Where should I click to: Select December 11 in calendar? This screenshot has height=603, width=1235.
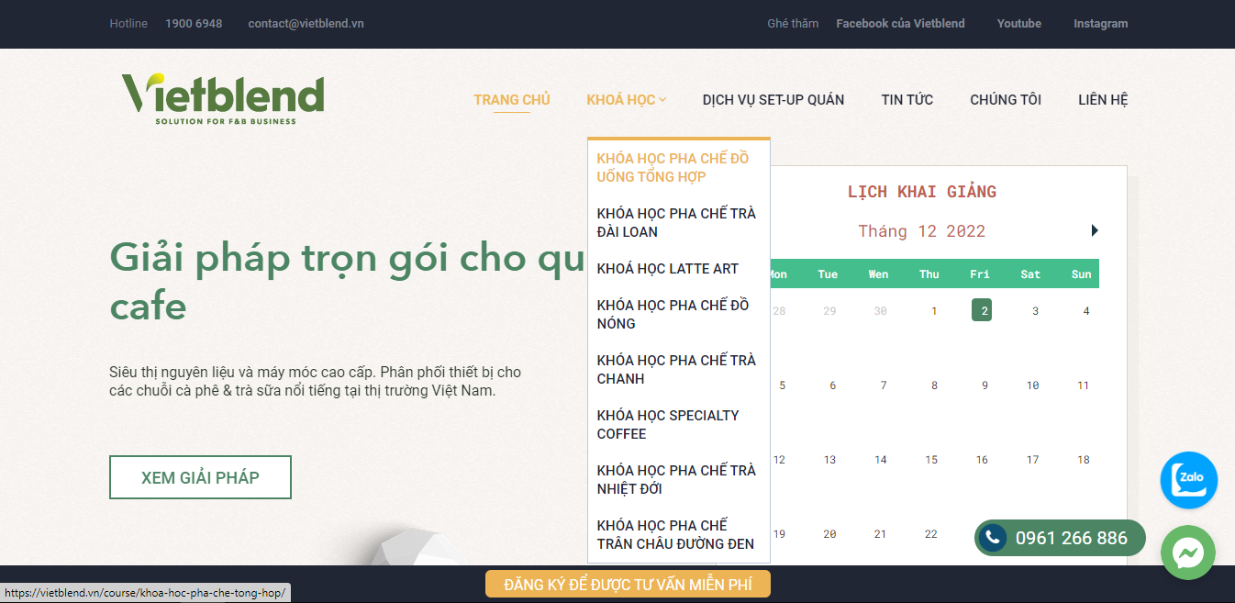tap(1083, 385)
